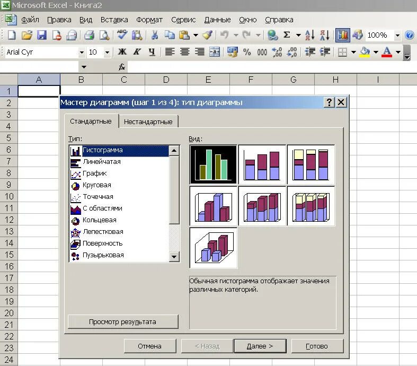Select the Стандартные tab

(91, 121)
